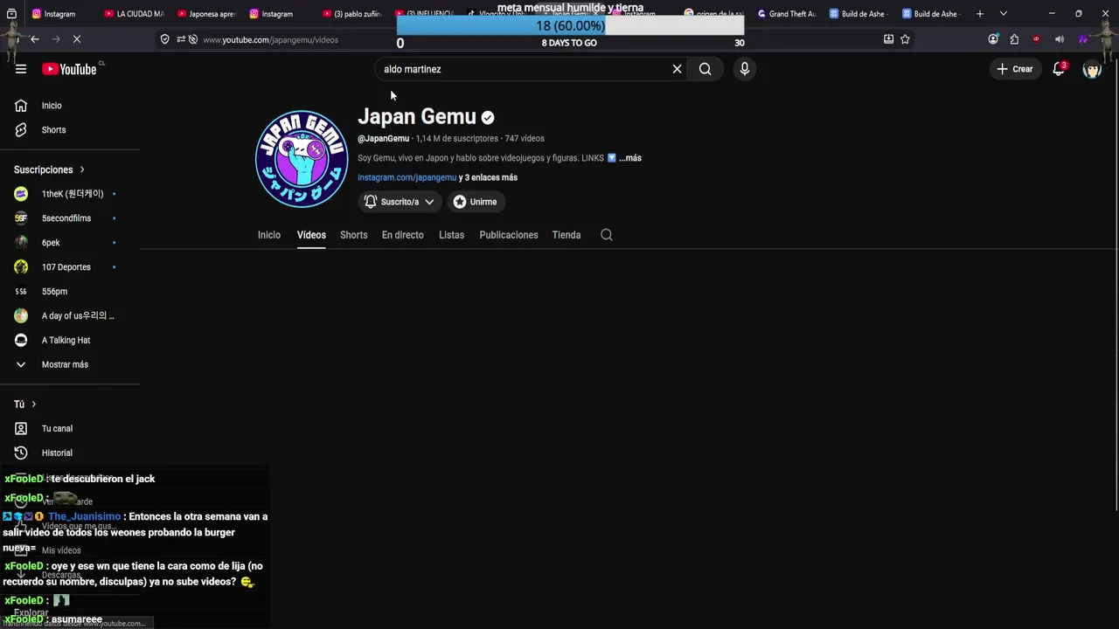
Task: Go back with browser back arrow
Action: click(35, 39)
